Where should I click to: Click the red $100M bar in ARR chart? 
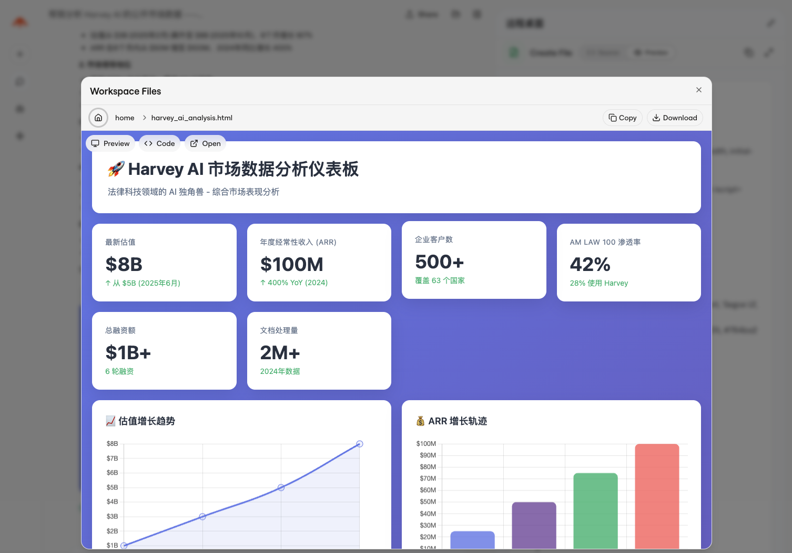click(657, 496)
